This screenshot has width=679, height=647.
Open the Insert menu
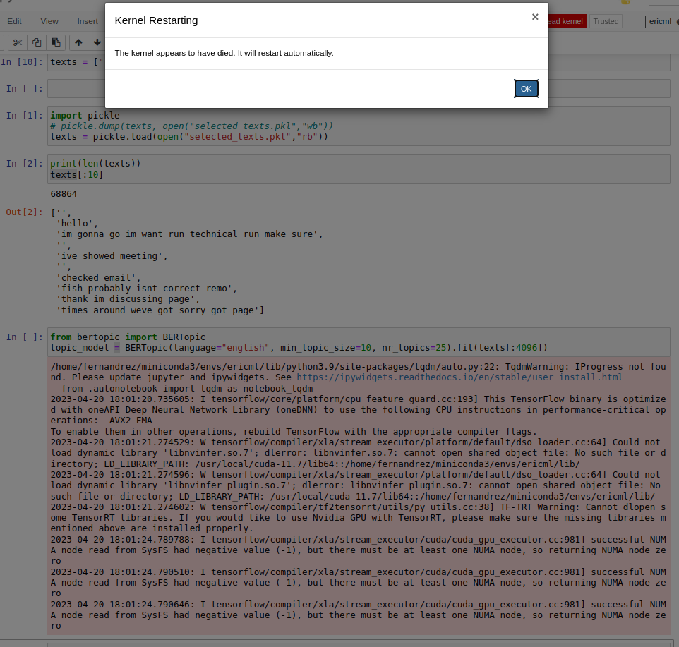pyautogui.click(x=87, y=21)
